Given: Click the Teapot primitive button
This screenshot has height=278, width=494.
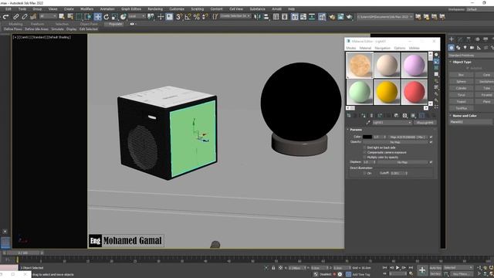Looking at the screenshot, I should tap(462, 101).
